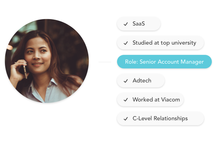Screen dimensions: 213x144
Task: Open the woman's circular profile photo
Action: tap(47, 61)
